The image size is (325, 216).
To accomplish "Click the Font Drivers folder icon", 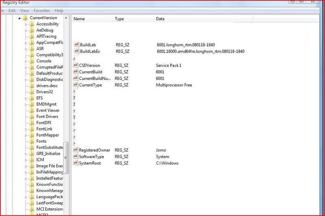I will (x=32, y=117).
